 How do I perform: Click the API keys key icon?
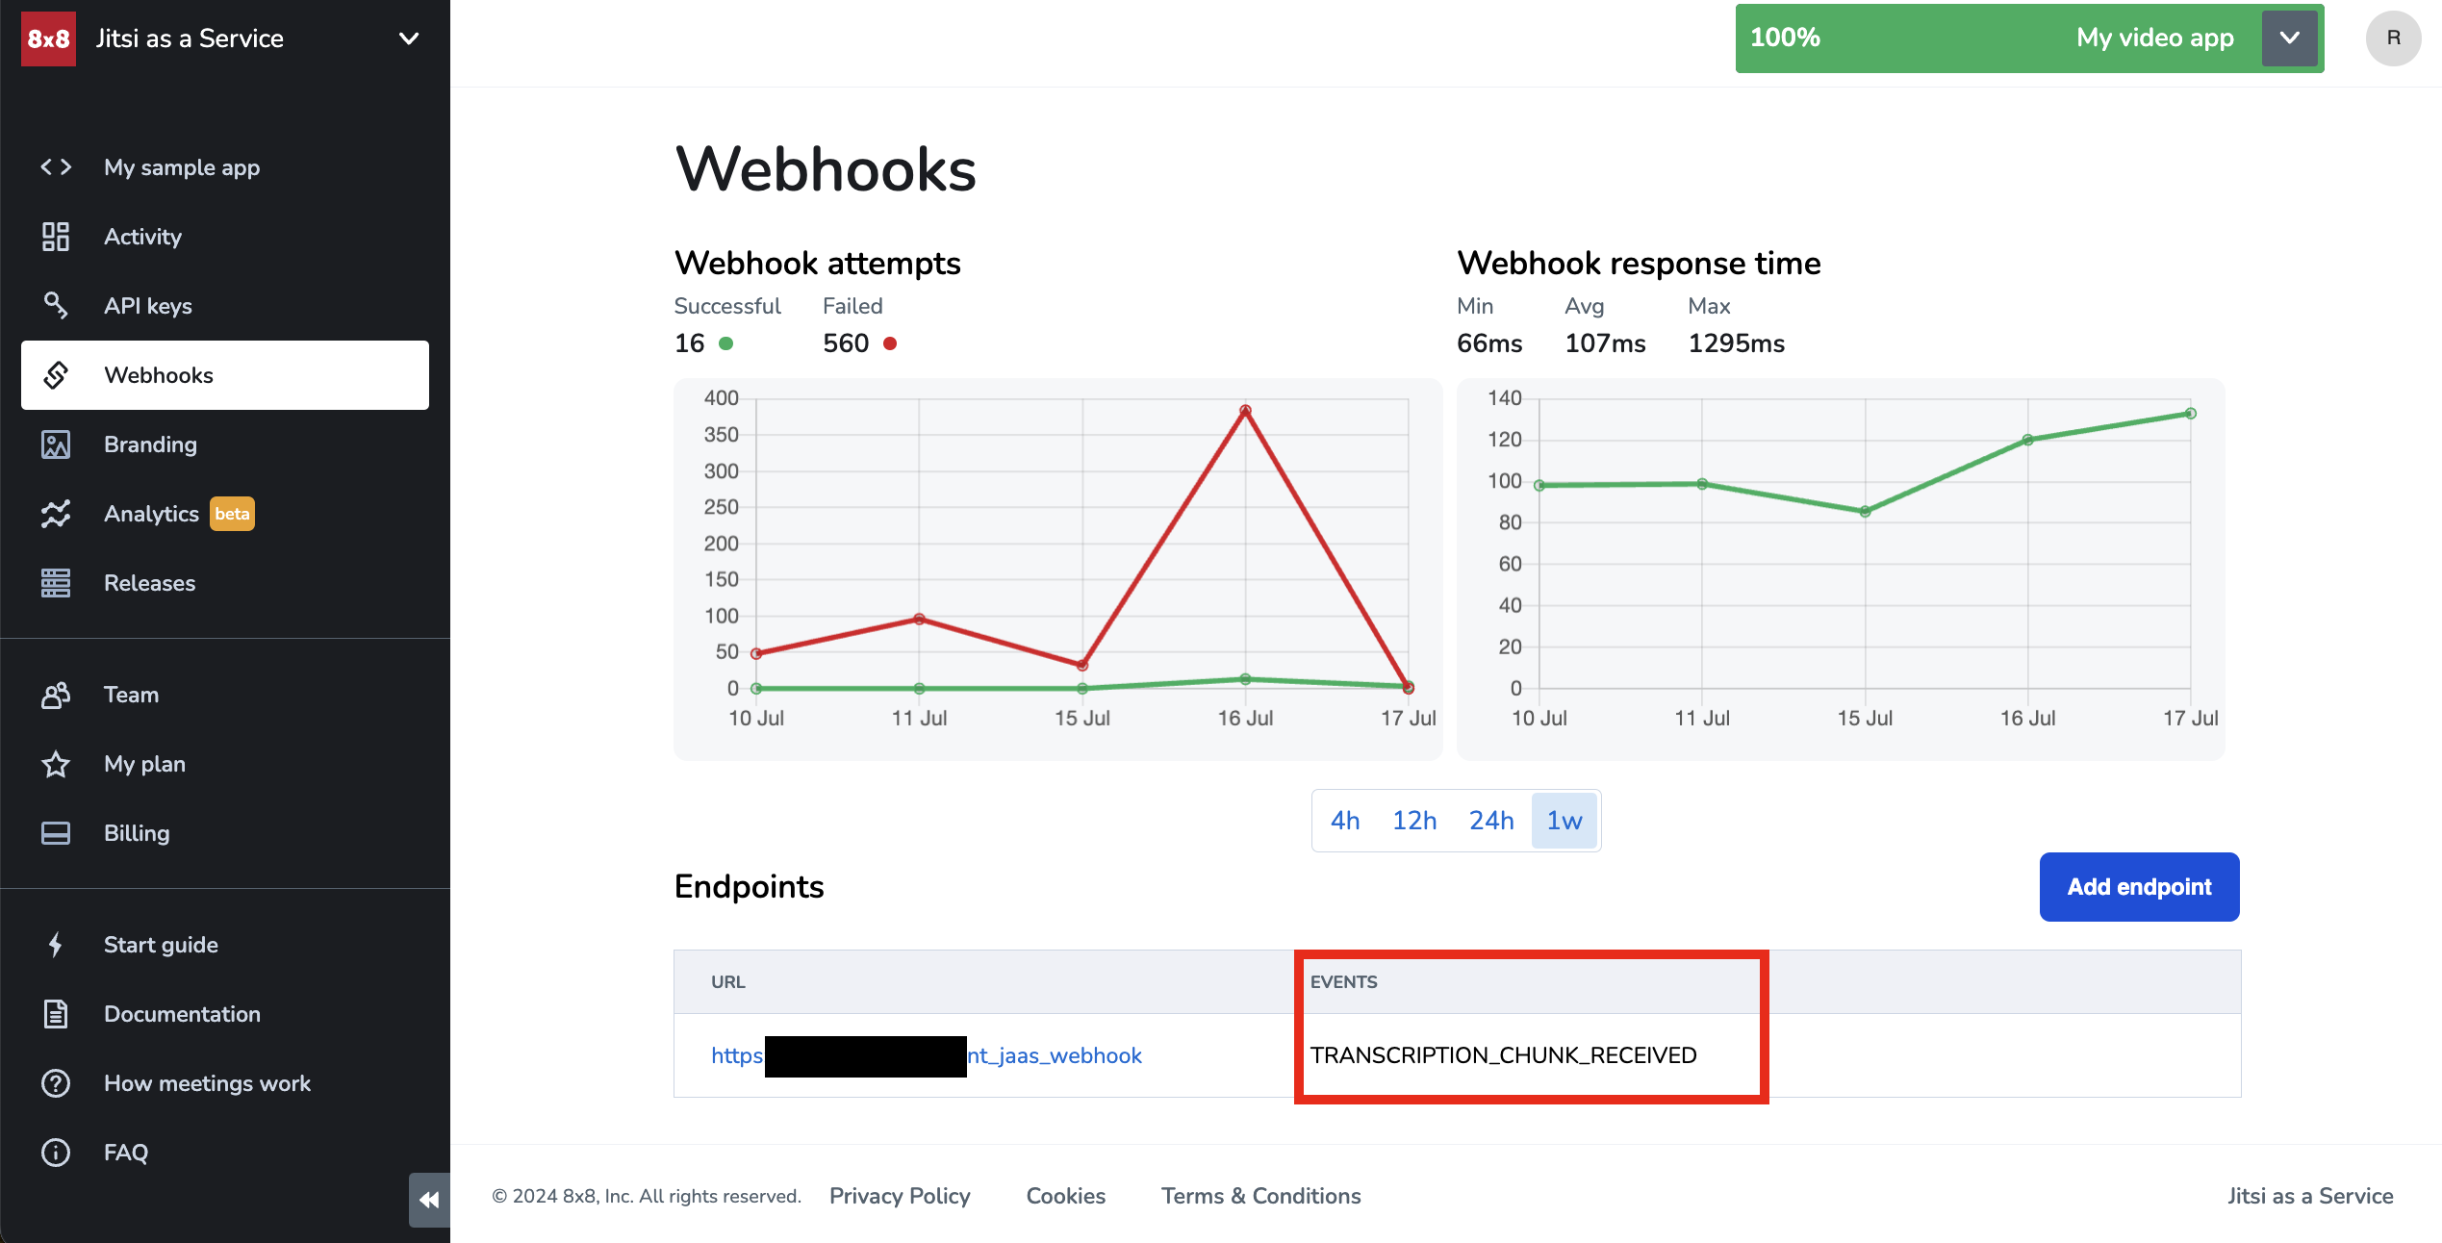pos(56,305)
